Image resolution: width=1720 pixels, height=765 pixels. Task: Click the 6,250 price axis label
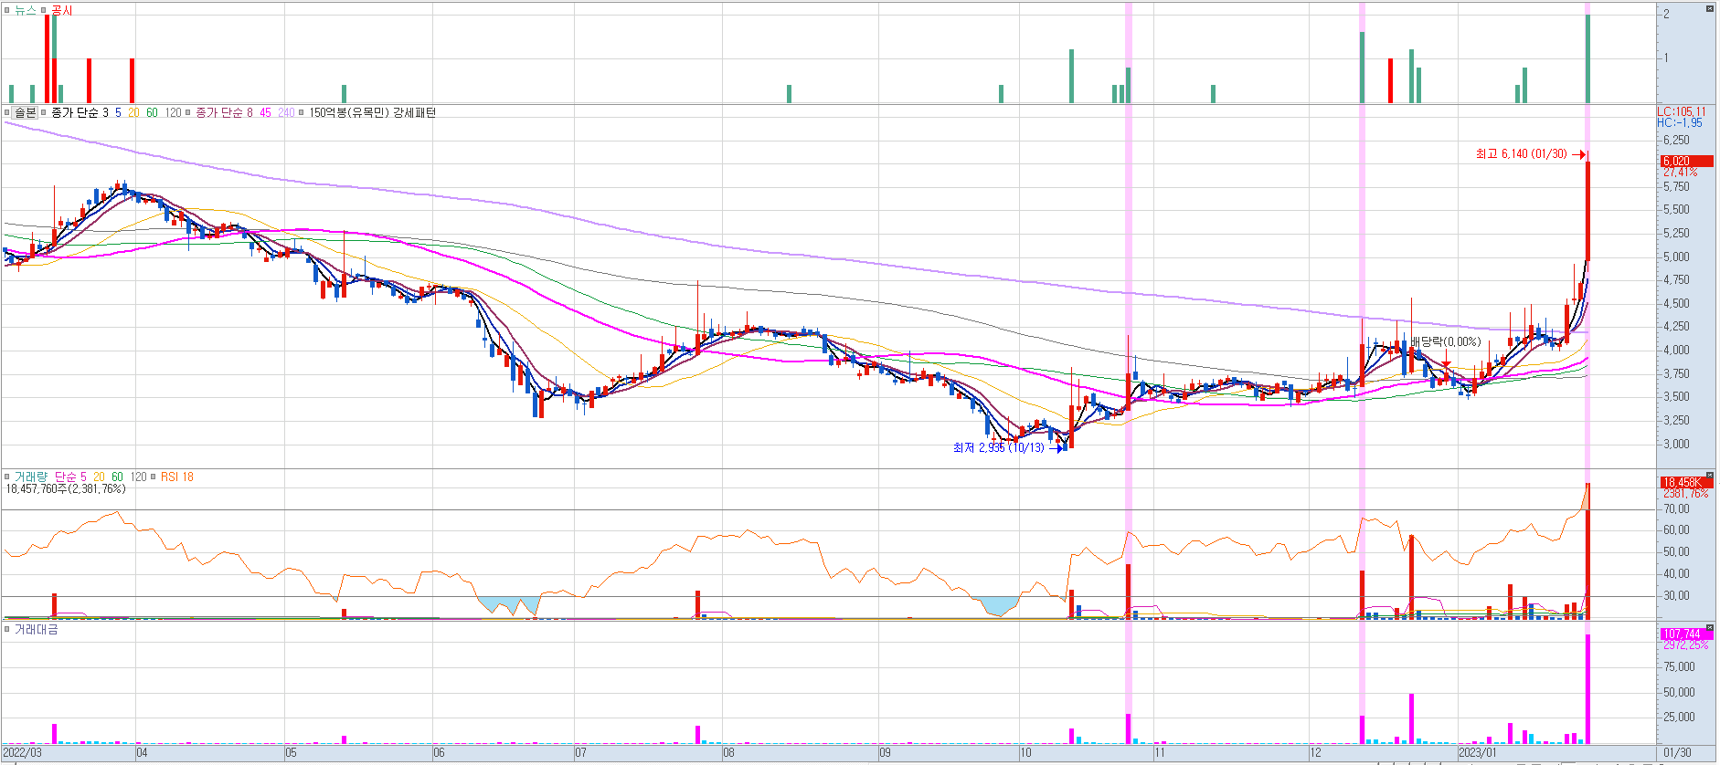1676,140
